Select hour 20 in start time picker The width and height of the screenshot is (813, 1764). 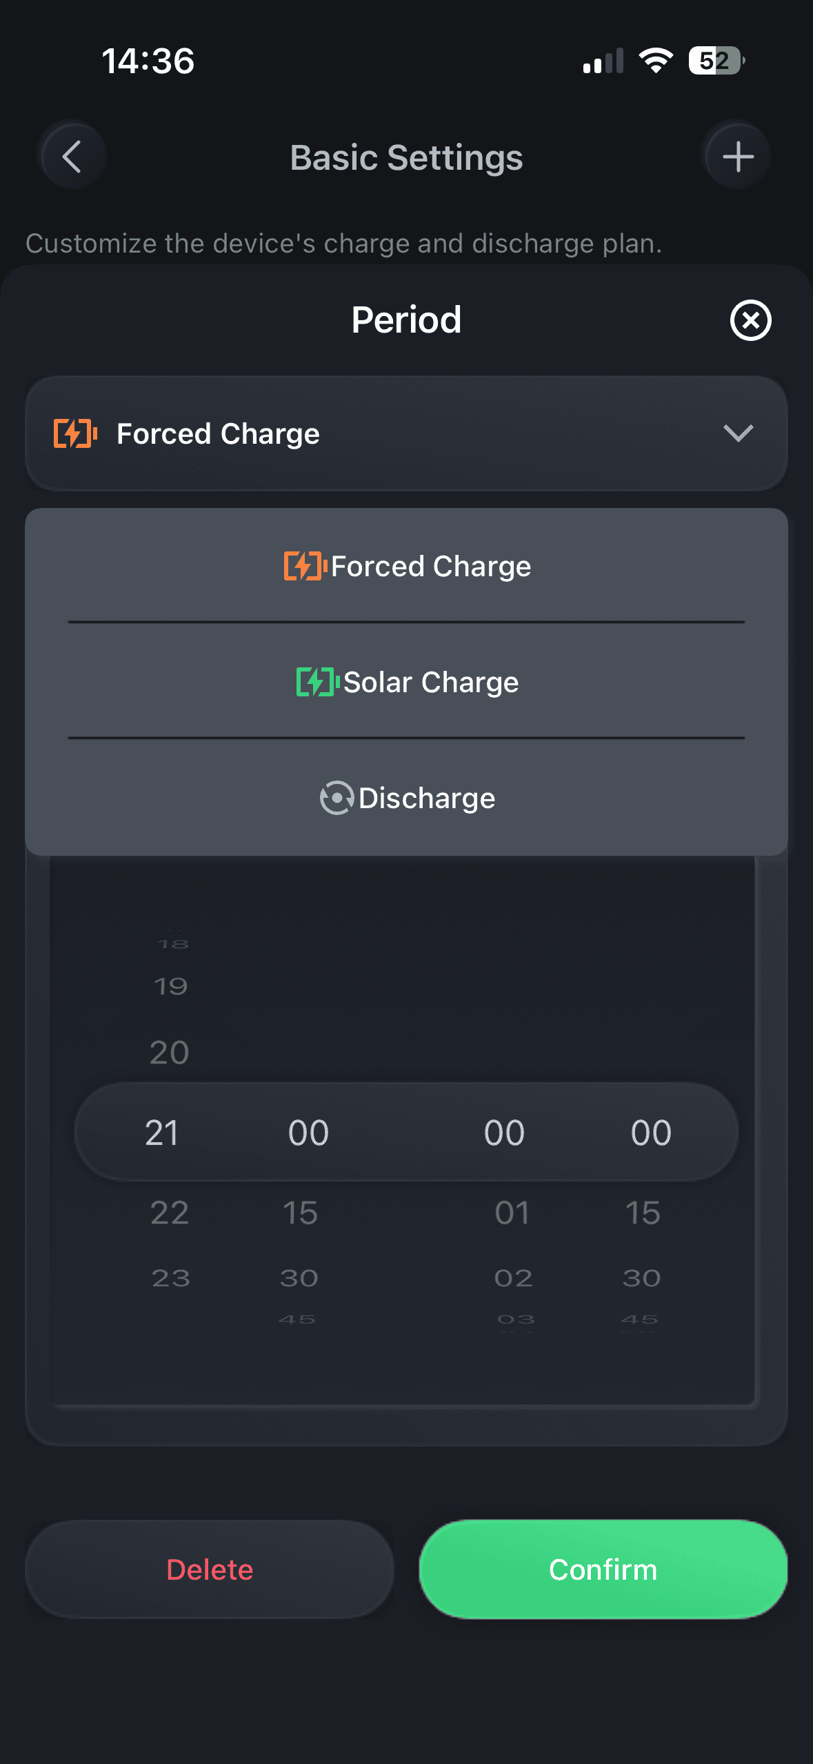pos(170,1052)
